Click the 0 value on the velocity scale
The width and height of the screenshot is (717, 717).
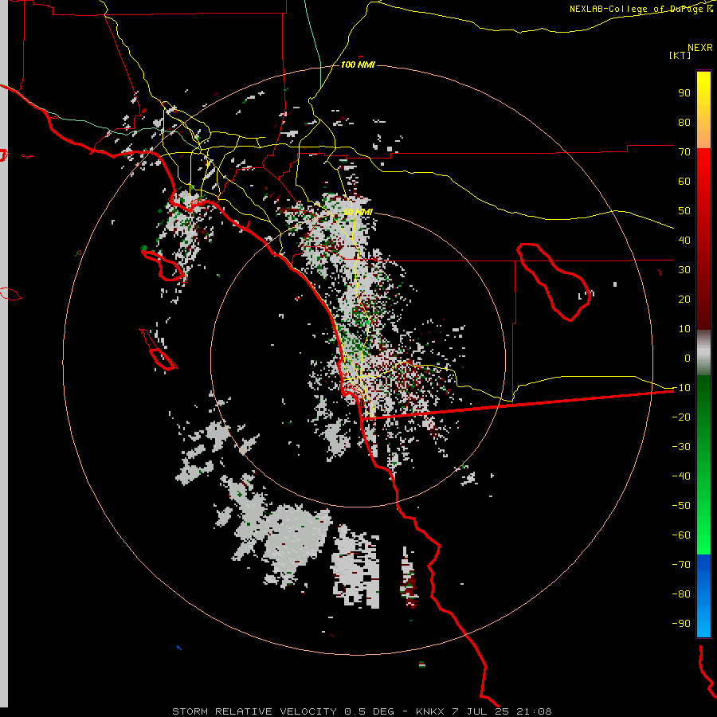(x=688, y=358)
